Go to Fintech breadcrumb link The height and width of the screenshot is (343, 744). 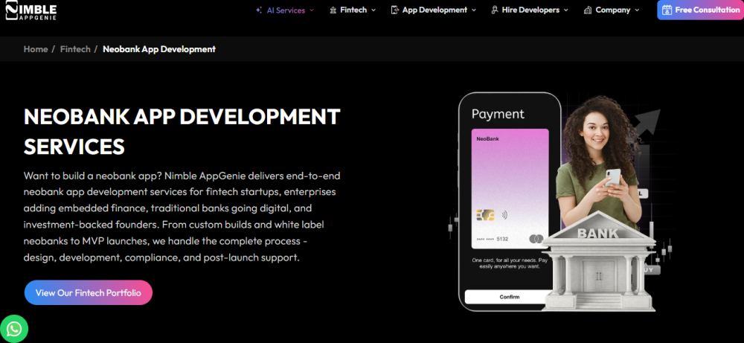(75, 49)
